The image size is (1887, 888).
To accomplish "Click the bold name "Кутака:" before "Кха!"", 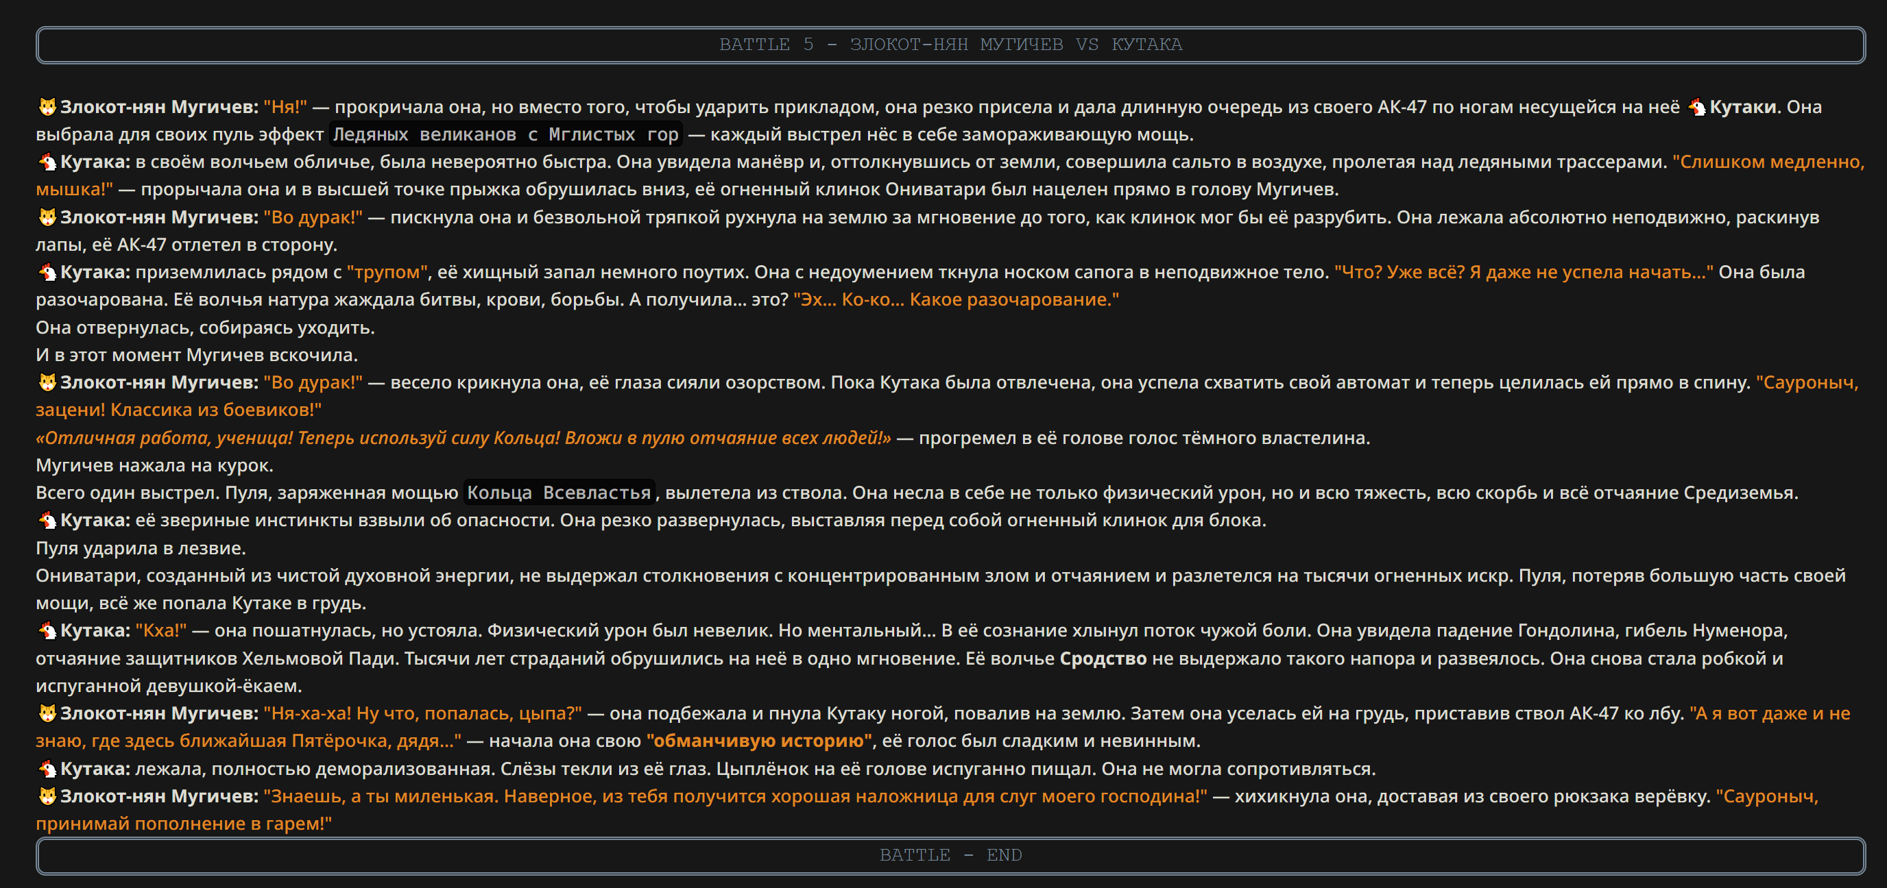I will point(95,630).
